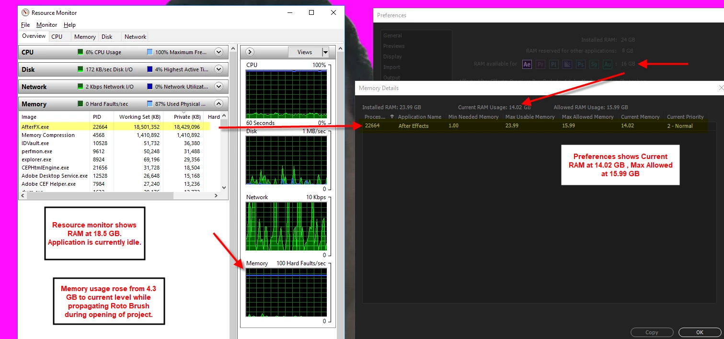Click the green CPU Usage indicator square
This screenshot has height=339, width=724.
(80, 52)
